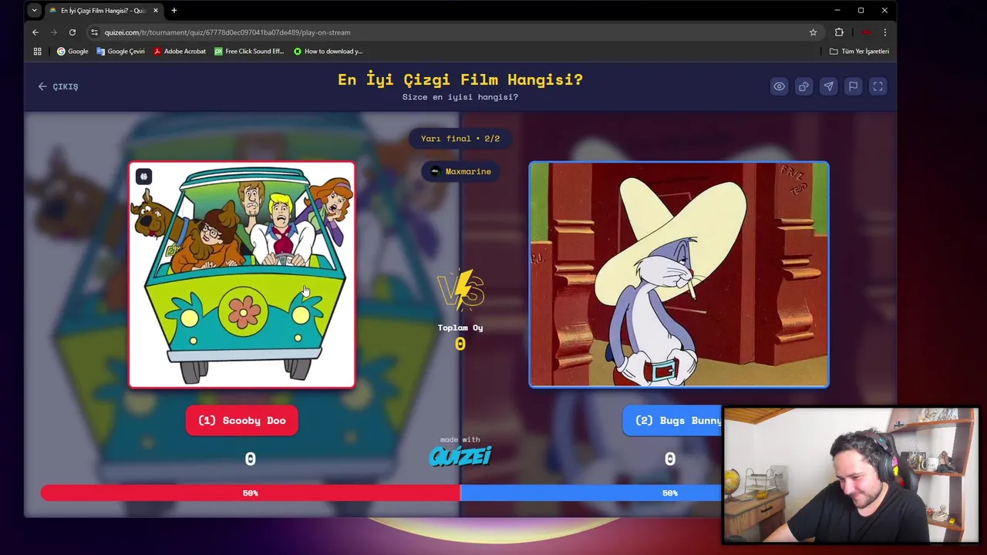Click the red profile avatar in Chrome toolbar
This screenshot has height=555, width=987.
click(x=866, y=32)
